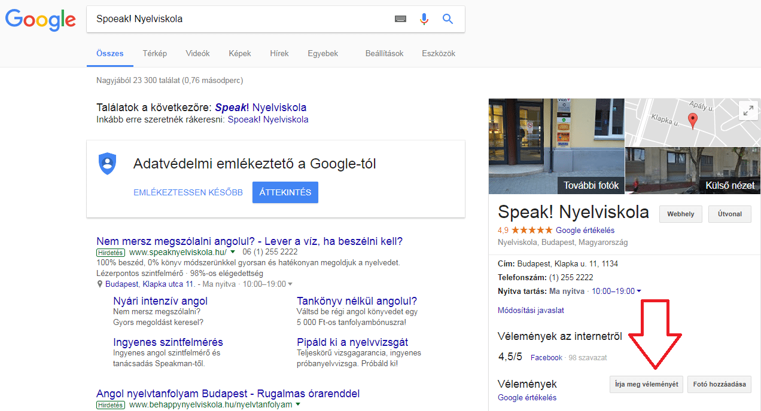Viewport: 761px width, 411px height.
Task: Switch to the Hírek tab
Action: point(279,53)
